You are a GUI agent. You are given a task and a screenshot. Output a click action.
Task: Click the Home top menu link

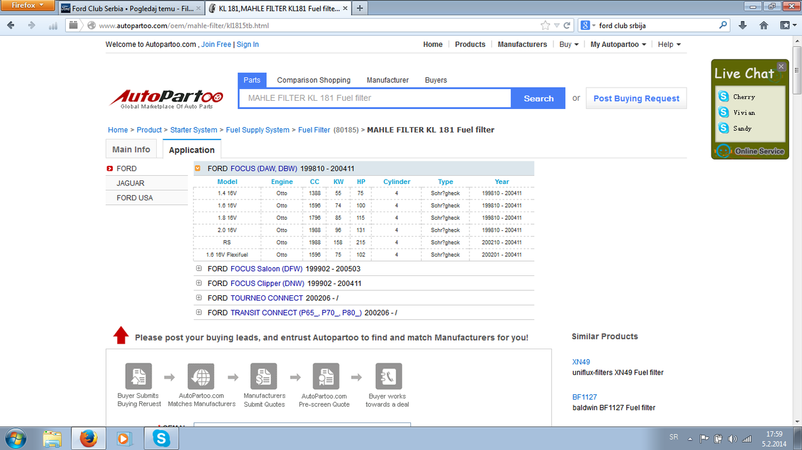pyautogui.click(x=433, y=44)
